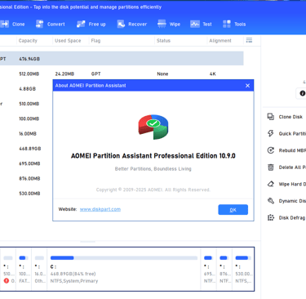Click the AOMEI logo in About dialog

[153, 127]
